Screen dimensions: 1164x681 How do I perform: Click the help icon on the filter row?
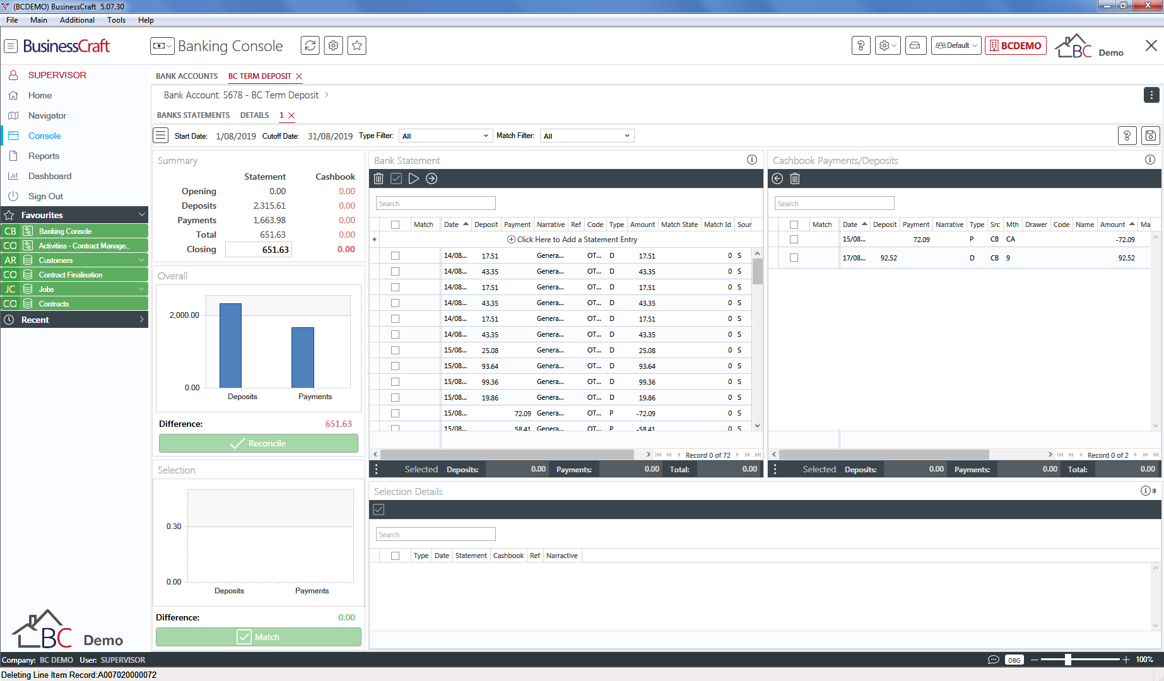point(1127,136)
